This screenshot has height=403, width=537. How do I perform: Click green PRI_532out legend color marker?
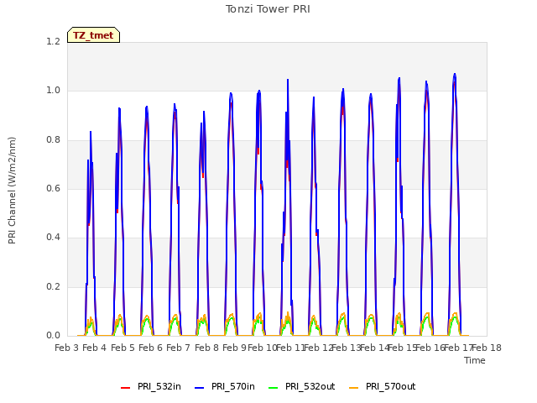[274, 388]
